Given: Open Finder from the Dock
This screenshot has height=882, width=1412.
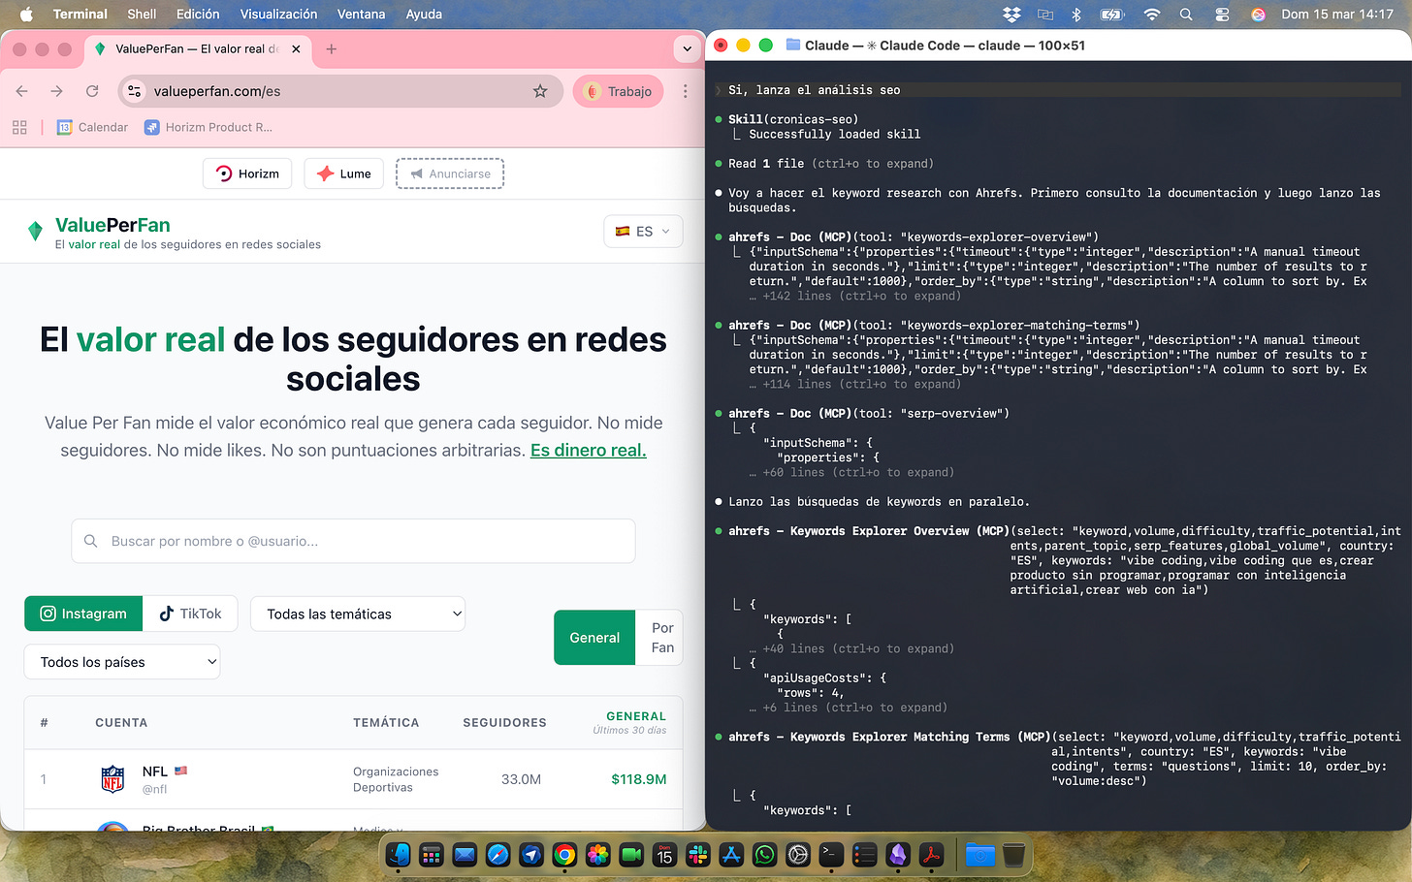Looking at the screenshot, I should pyautogui.click(x=399, y=854).
